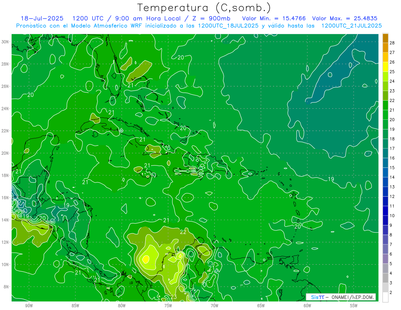Image resolution: width=401 pixels, height=310 pixels.
Task: Click the "75W" longitude label
Action: pyautogui.click(x=168, y=306)
